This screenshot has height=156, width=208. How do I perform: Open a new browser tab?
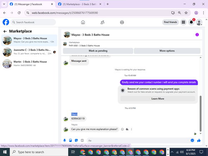point(108,4)
